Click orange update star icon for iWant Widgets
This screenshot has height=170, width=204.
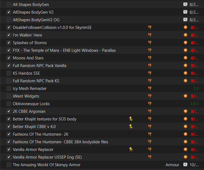(185, 96)
